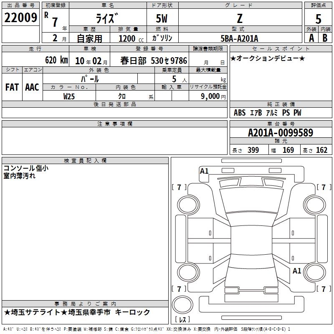Click the spare tire circle above [レス]
The height and width of the screenshot is (334, 334).
coord(182,305)
